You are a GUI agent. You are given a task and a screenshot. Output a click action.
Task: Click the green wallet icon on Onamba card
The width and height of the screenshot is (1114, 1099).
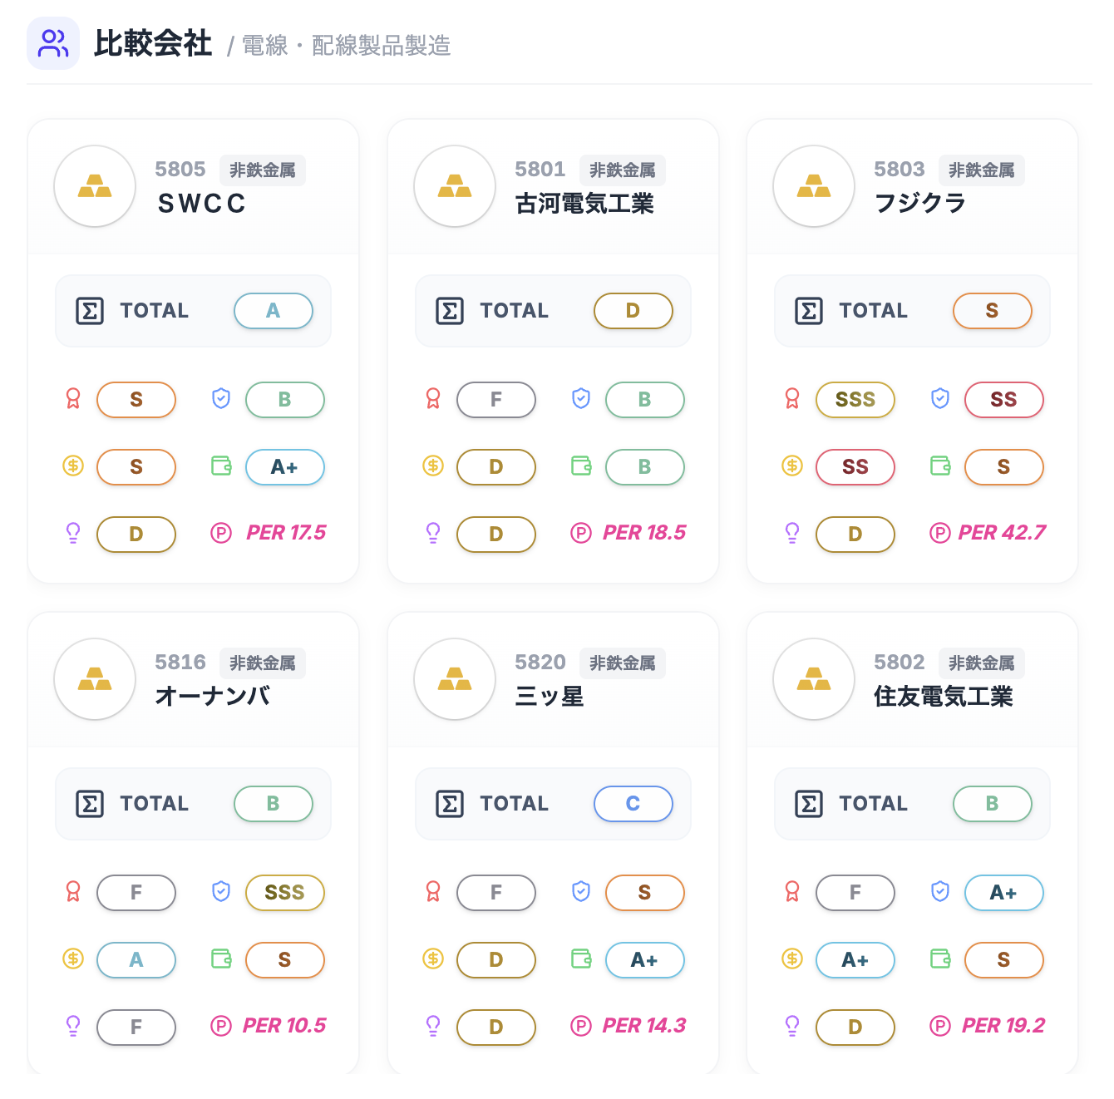point(221,959)
